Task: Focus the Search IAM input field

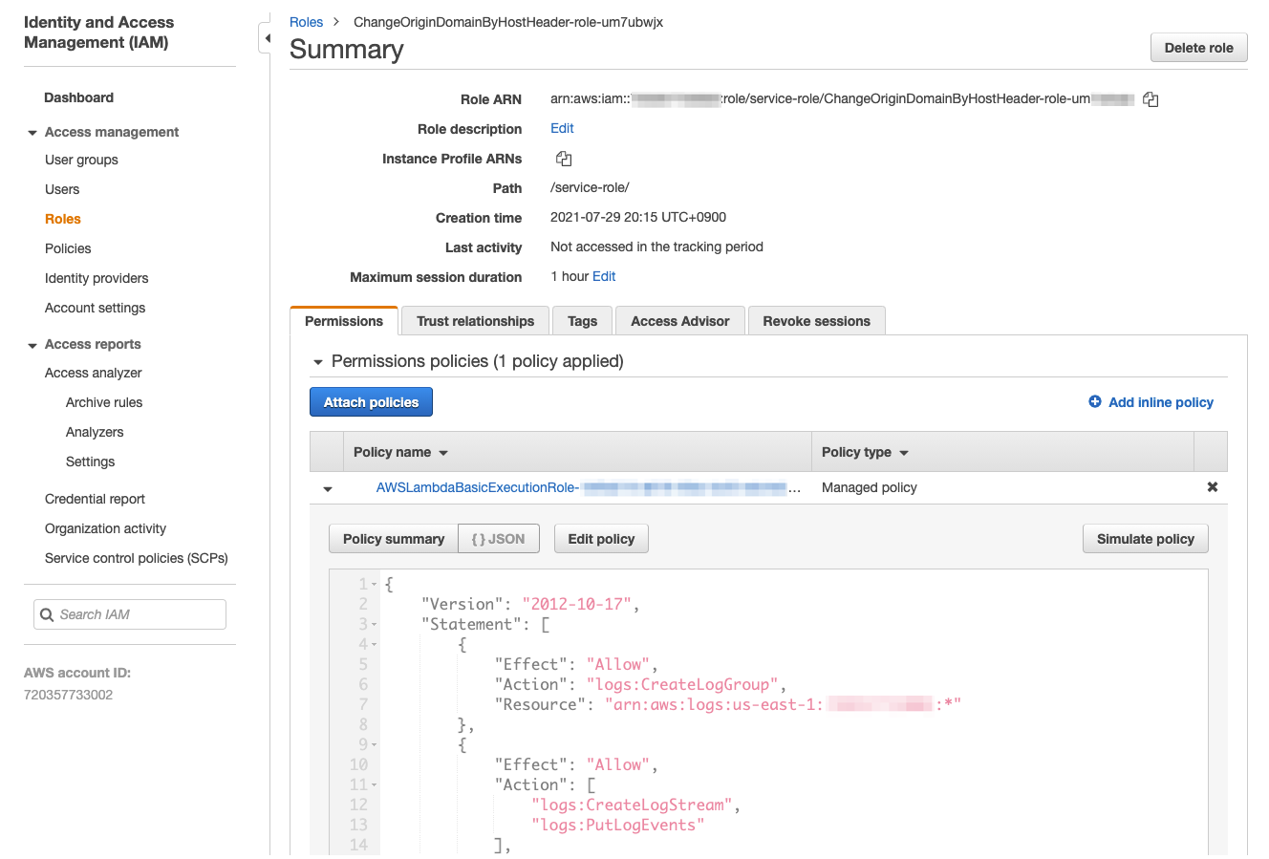Action: pos(130,614)
